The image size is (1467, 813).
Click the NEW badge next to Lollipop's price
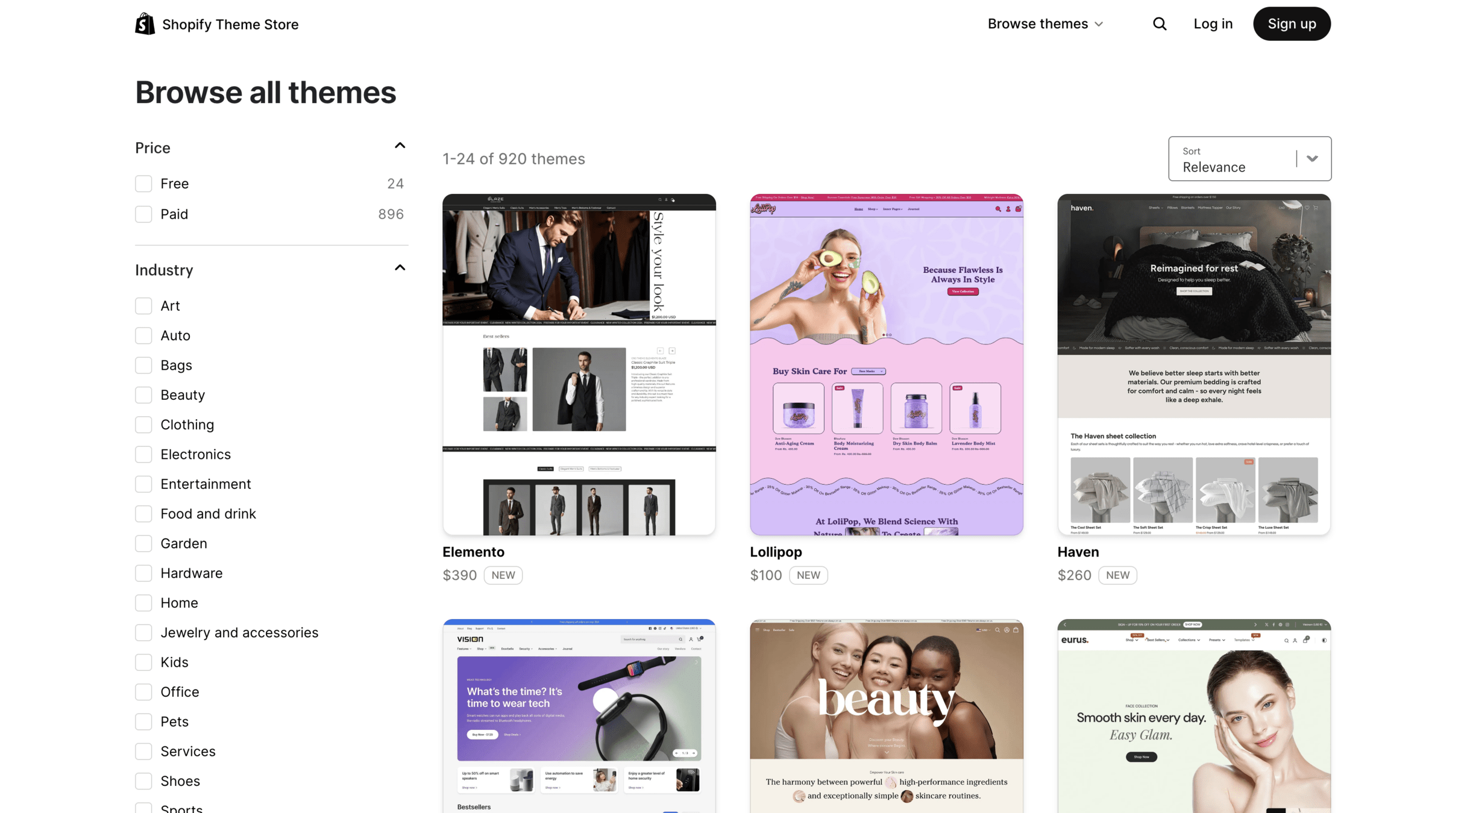pyautogui.click(x=808, y=575)
